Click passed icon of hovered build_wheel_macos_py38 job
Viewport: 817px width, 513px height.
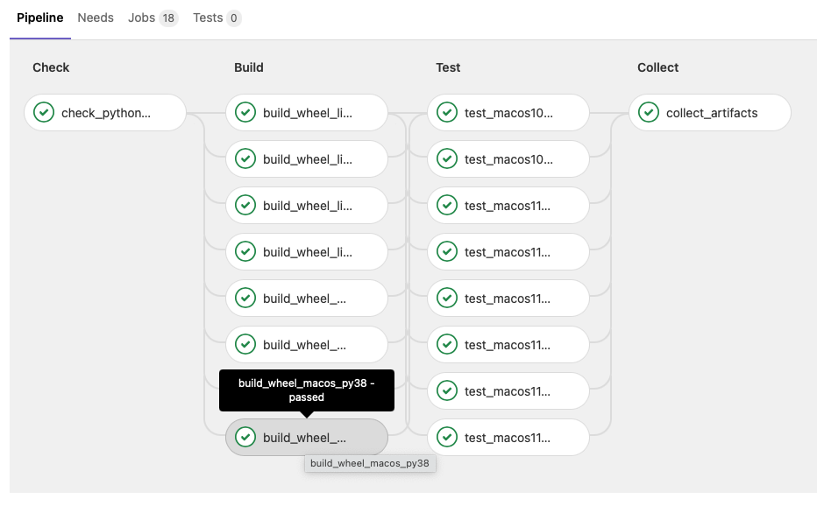point(245,437)
